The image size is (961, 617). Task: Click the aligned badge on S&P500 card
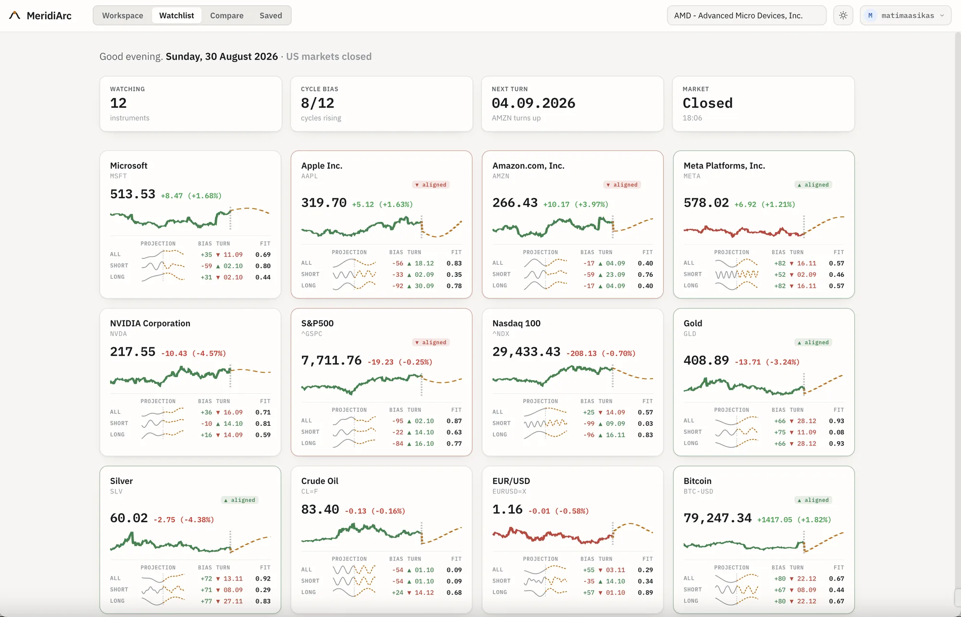431,342
